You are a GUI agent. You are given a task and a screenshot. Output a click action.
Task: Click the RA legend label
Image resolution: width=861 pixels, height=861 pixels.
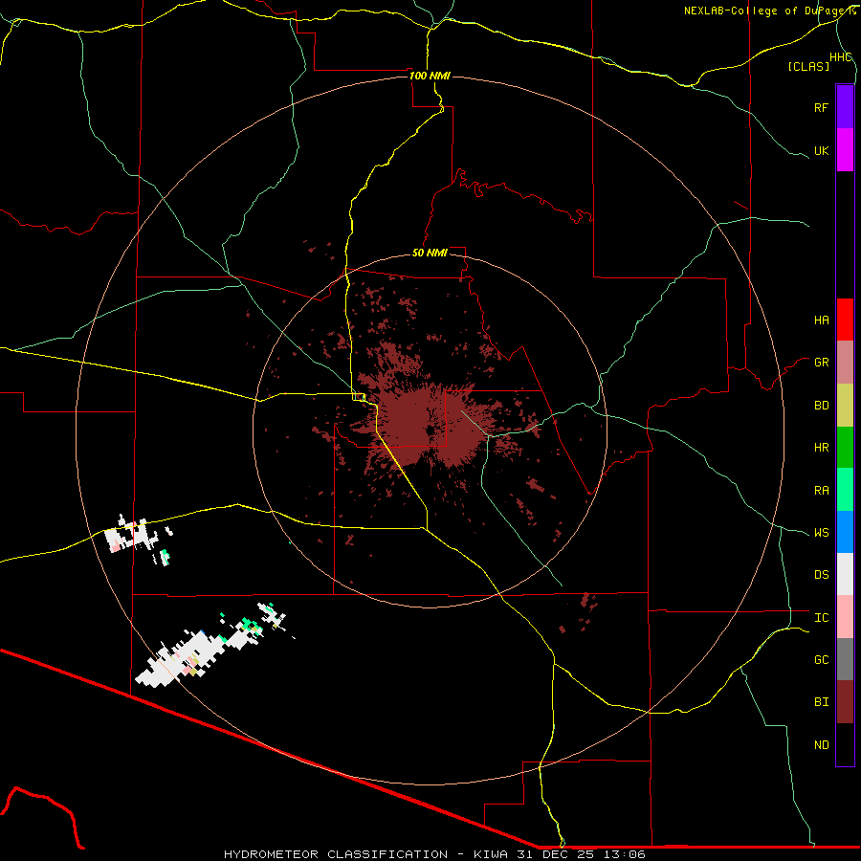(821, 491)
